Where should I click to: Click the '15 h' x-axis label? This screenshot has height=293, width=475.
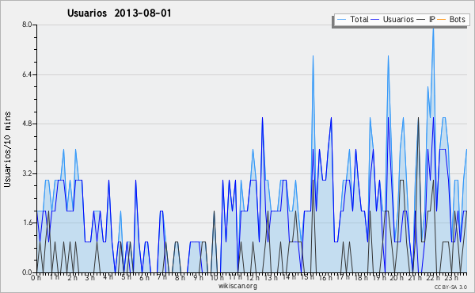pos(307,277)
